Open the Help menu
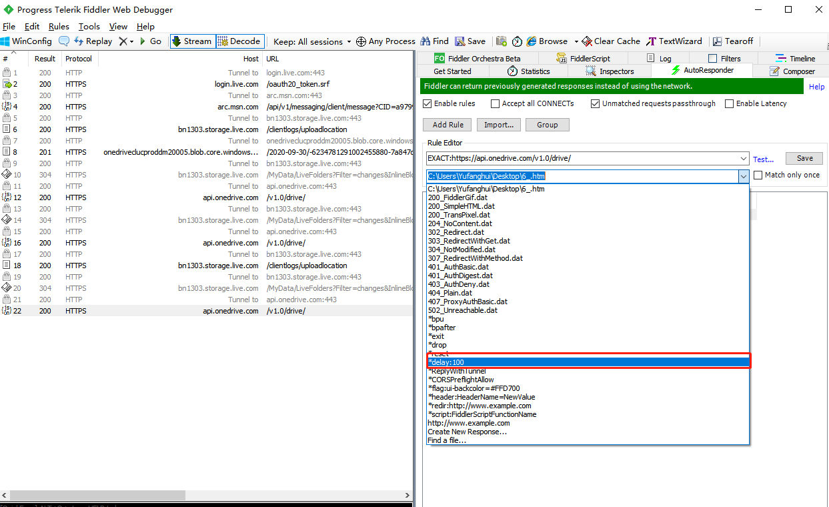The image size is (829, 507). (x=145, y=27)
